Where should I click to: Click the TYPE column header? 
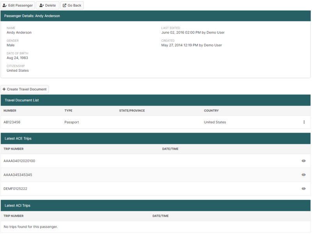[69, 111]
